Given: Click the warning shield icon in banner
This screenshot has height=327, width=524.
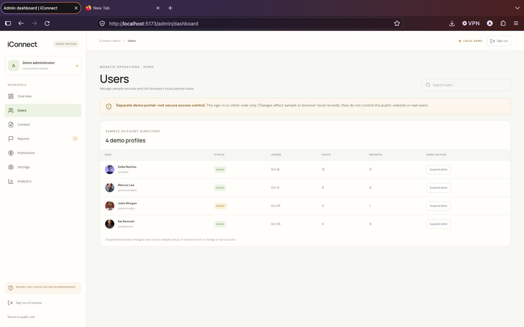Looking at the screenshot, I should click(x=109, y=106).
